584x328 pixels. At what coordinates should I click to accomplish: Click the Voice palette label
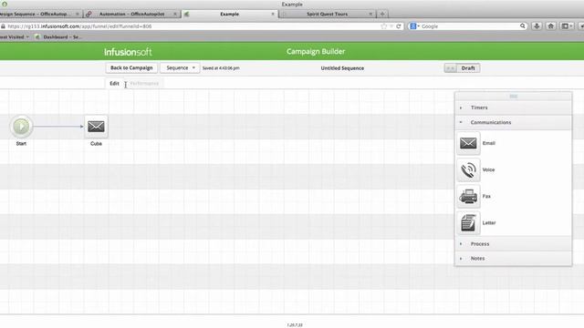coord(488,170)
